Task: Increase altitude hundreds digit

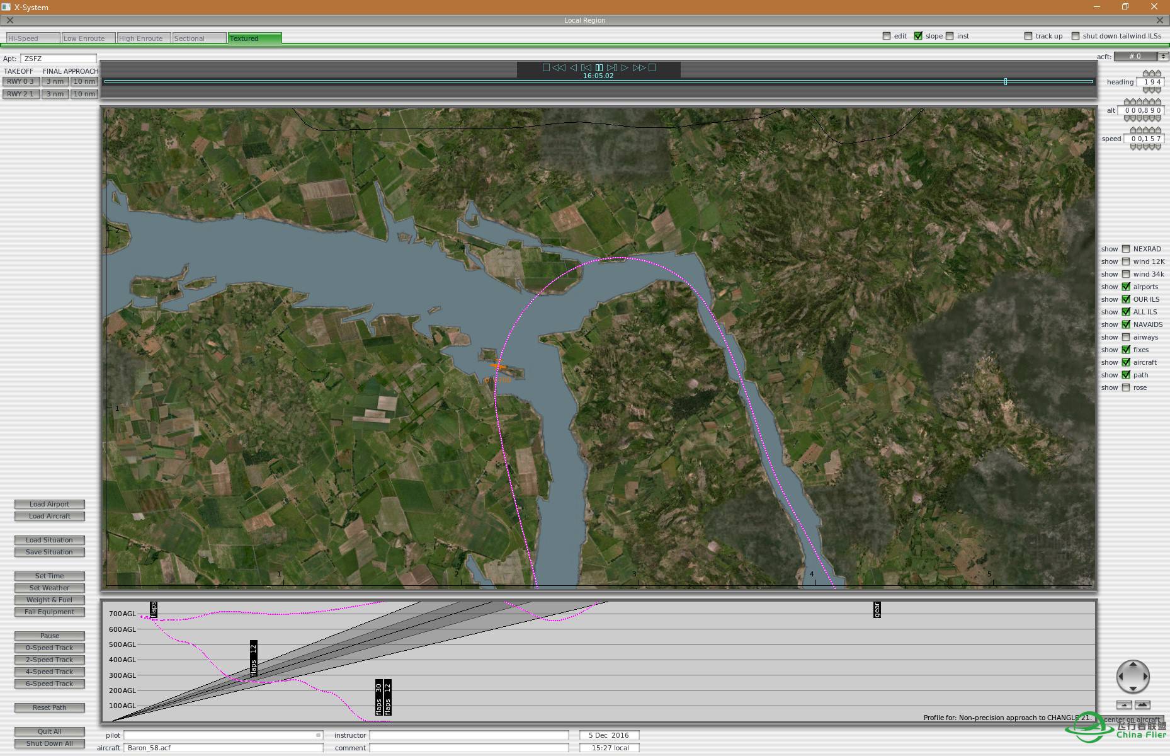Action: [1145, 101]
